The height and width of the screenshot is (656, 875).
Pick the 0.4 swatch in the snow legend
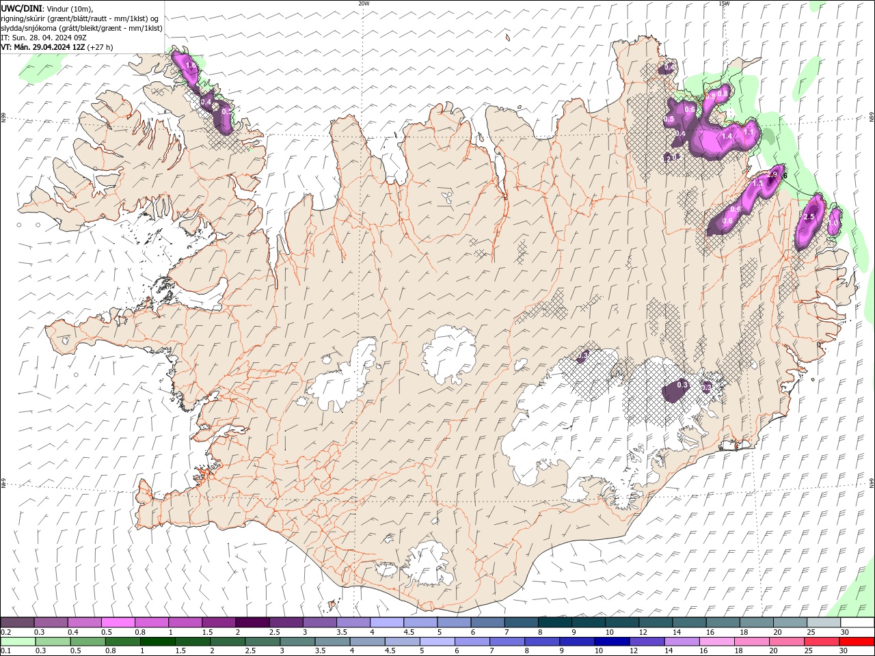84,622
